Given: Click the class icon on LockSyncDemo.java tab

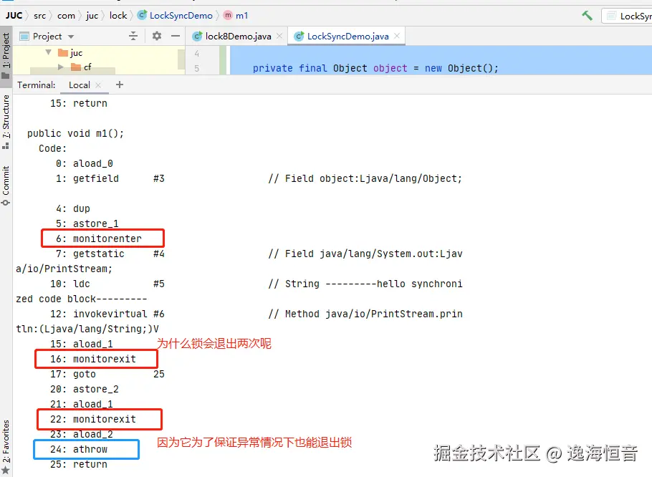Looking at the screenshot, I should pos(299,37).
